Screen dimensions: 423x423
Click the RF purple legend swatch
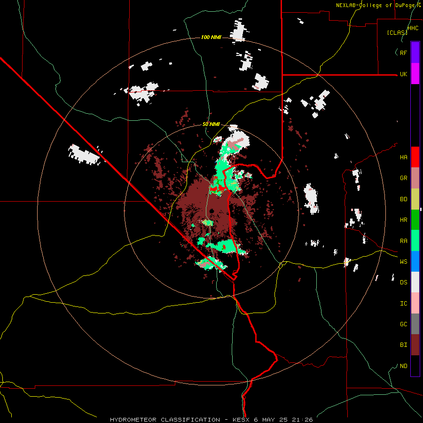point(415,53)
